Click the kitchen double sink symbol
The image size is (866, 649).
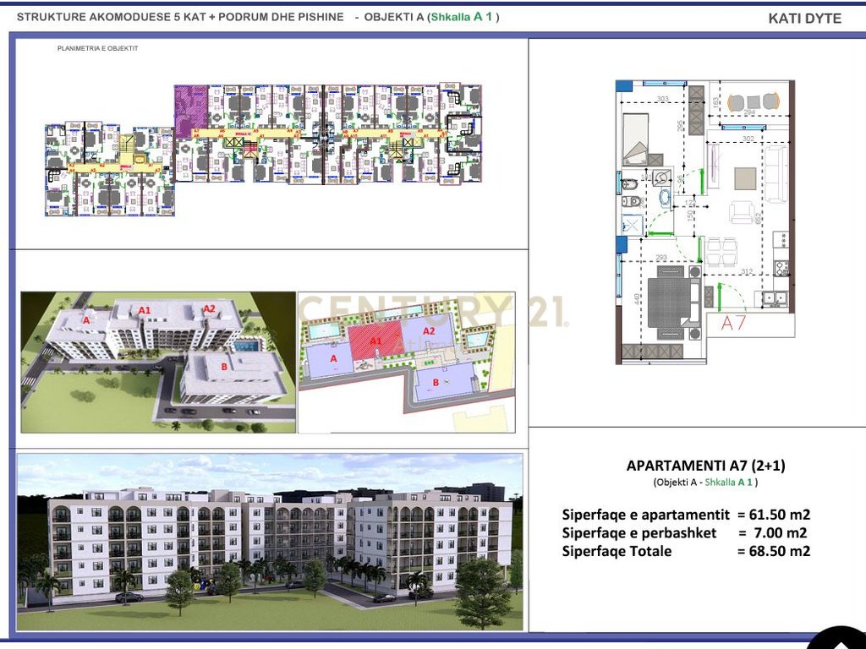pyautogui.click(x=776, y=298)
